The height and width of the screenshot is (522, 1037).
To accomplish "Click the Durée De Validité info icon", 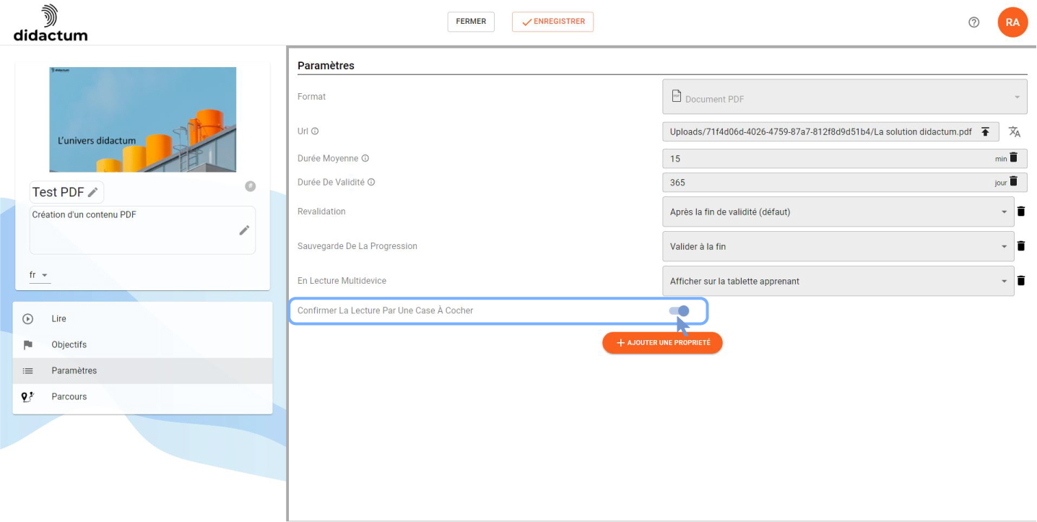I will (x=371, y=182).
